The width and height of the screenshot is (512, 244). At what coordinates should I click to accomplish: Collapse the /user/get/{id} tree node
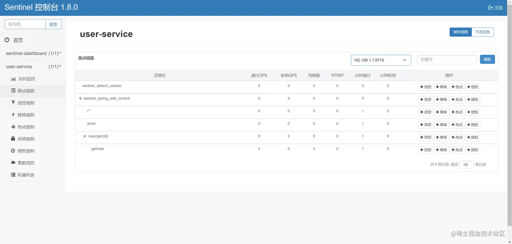[x=85, y=136]
